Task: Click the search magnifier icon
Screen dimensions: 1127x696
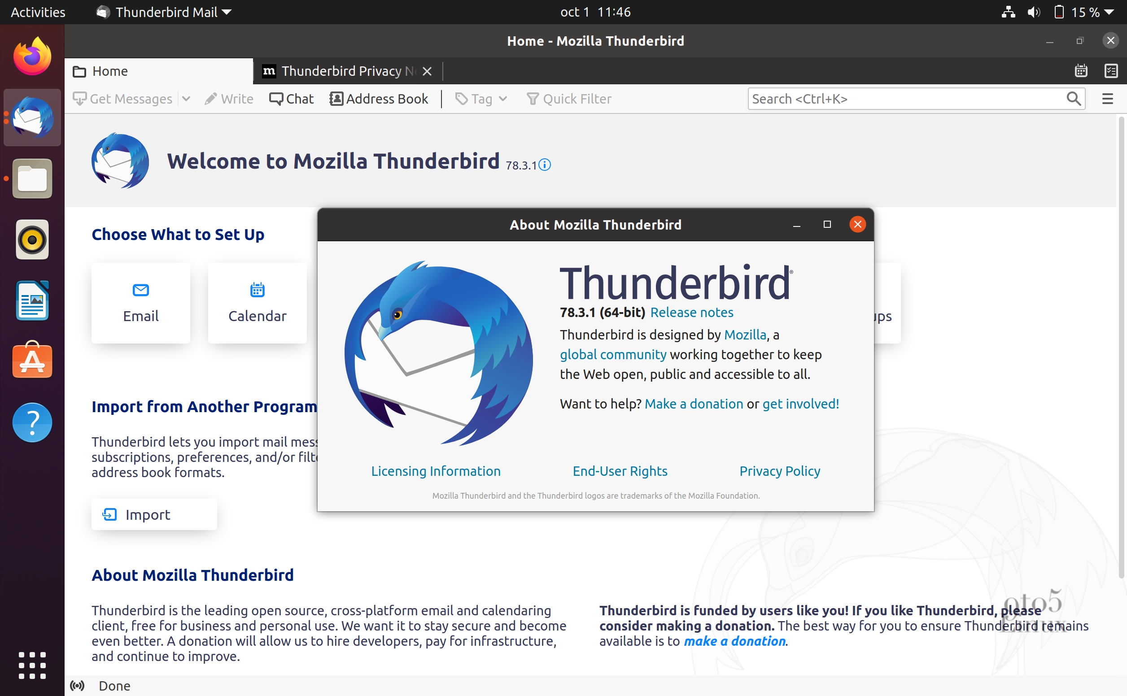Action: click(x=1073, y=99)
